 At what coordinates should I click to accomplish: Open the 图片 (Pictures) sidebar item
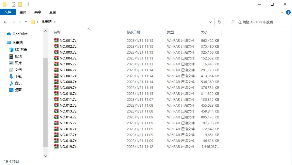pos(18,63)
